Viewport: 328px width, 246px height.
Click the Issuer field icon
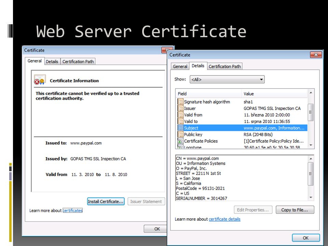180,108
